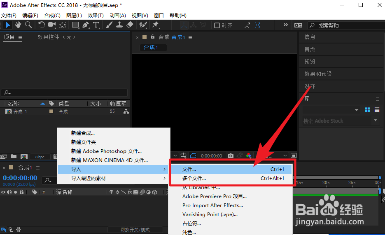
Task: Choose Adobe Premiere Pro 项目... entry
Action: coord(215,196)
